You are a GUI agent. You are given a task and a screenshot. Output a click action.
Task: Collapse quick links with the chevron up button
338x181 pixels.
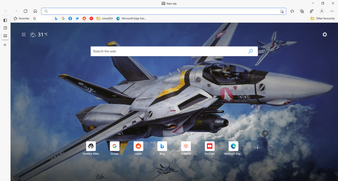(x=265, y=133)
